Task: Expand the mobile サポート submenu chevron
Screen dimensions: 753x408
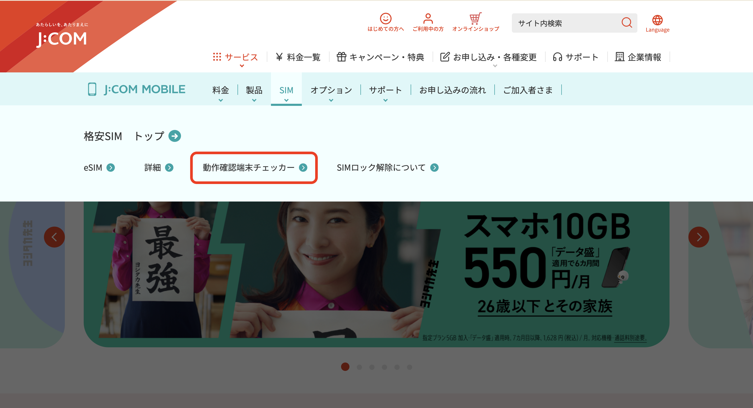Action: point(386,100)
